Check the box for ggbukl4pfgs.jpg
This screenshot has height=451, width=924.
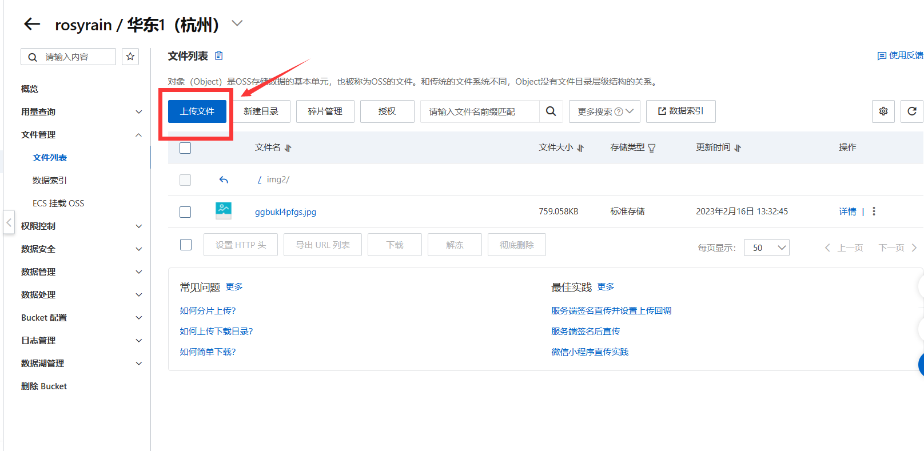pyautogui.click(x=185, y=212)
